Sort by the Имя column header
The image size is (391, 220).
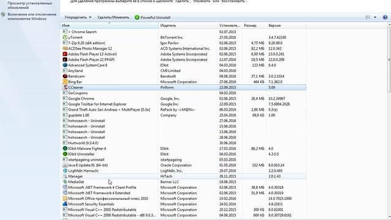pyautogui.click(x=109, y=26)
